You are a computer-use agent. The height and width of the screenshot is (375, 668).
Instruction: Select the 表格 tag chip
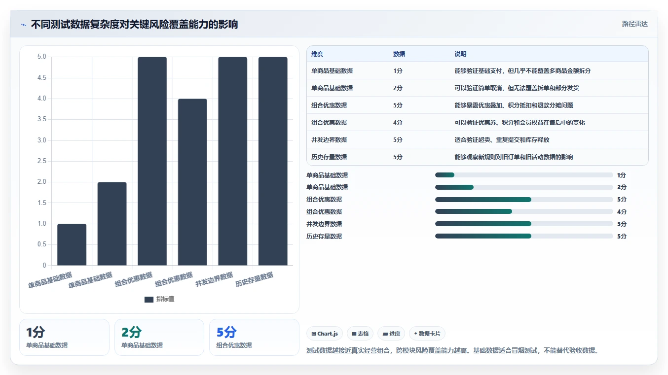pos(360,334)
